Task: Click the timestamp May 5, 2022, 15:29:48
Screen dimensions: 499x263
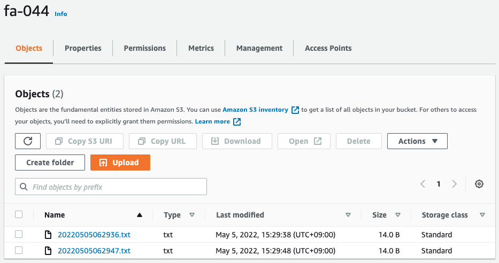Action: tap(275, 251)
